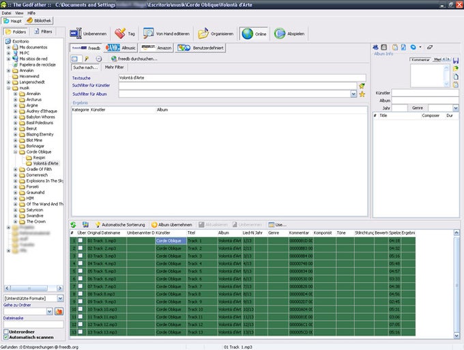The height and width of the screenshot is (350, 464).
Task: Click the first icon in Album Info toolbar
Action: click(375, 47)
